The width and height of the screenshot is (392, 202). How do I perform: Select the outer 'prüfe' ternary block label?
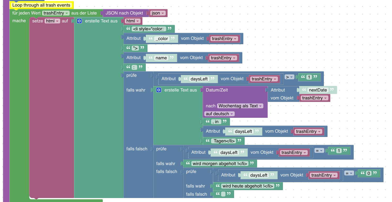[x=131, y=75]
